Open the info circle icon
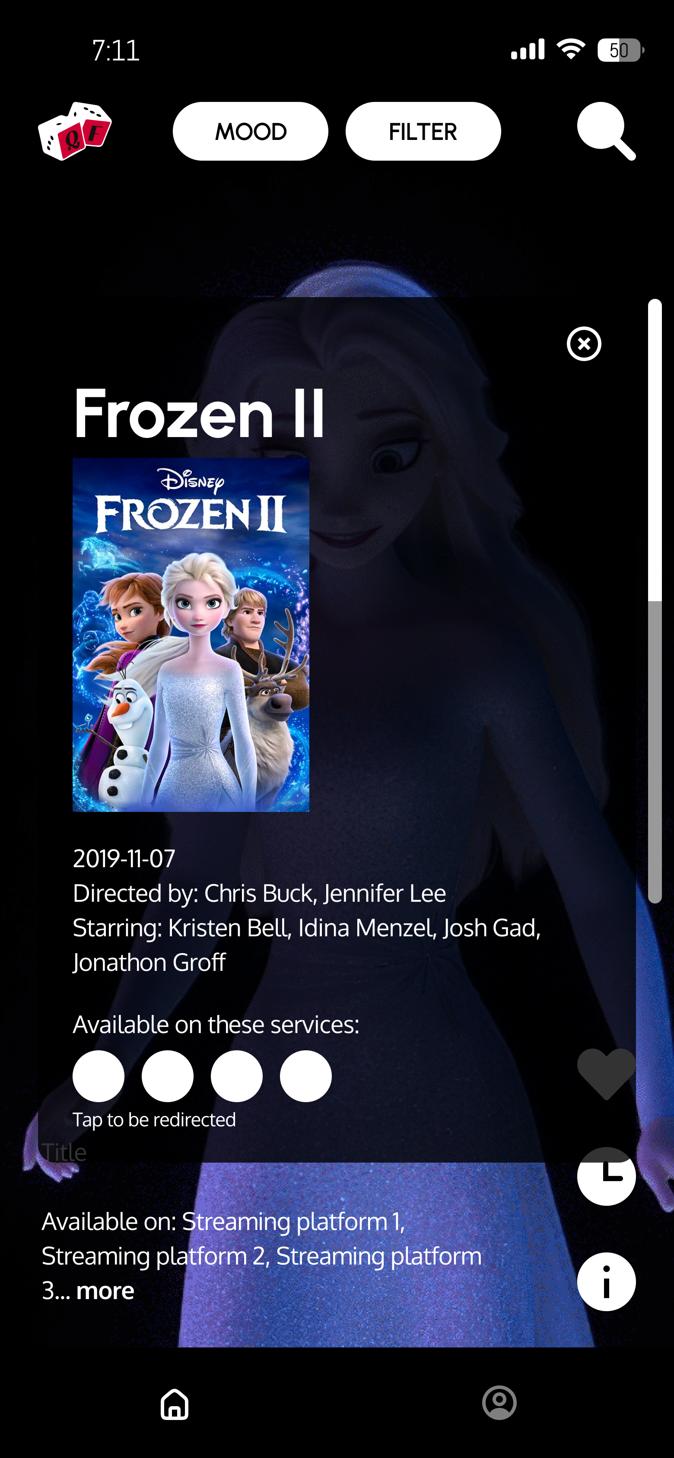 click(x=606, y=1281)
